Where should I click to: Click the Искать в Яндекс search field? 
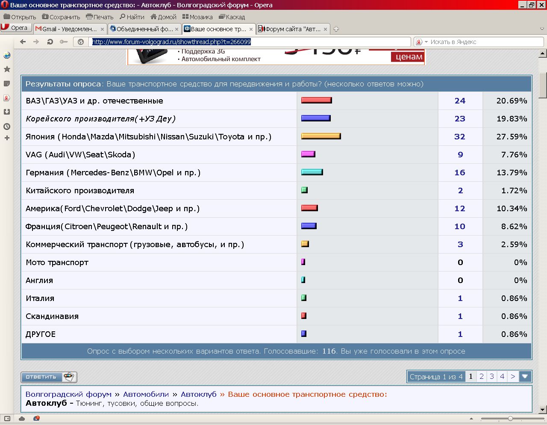pos(485,42)
